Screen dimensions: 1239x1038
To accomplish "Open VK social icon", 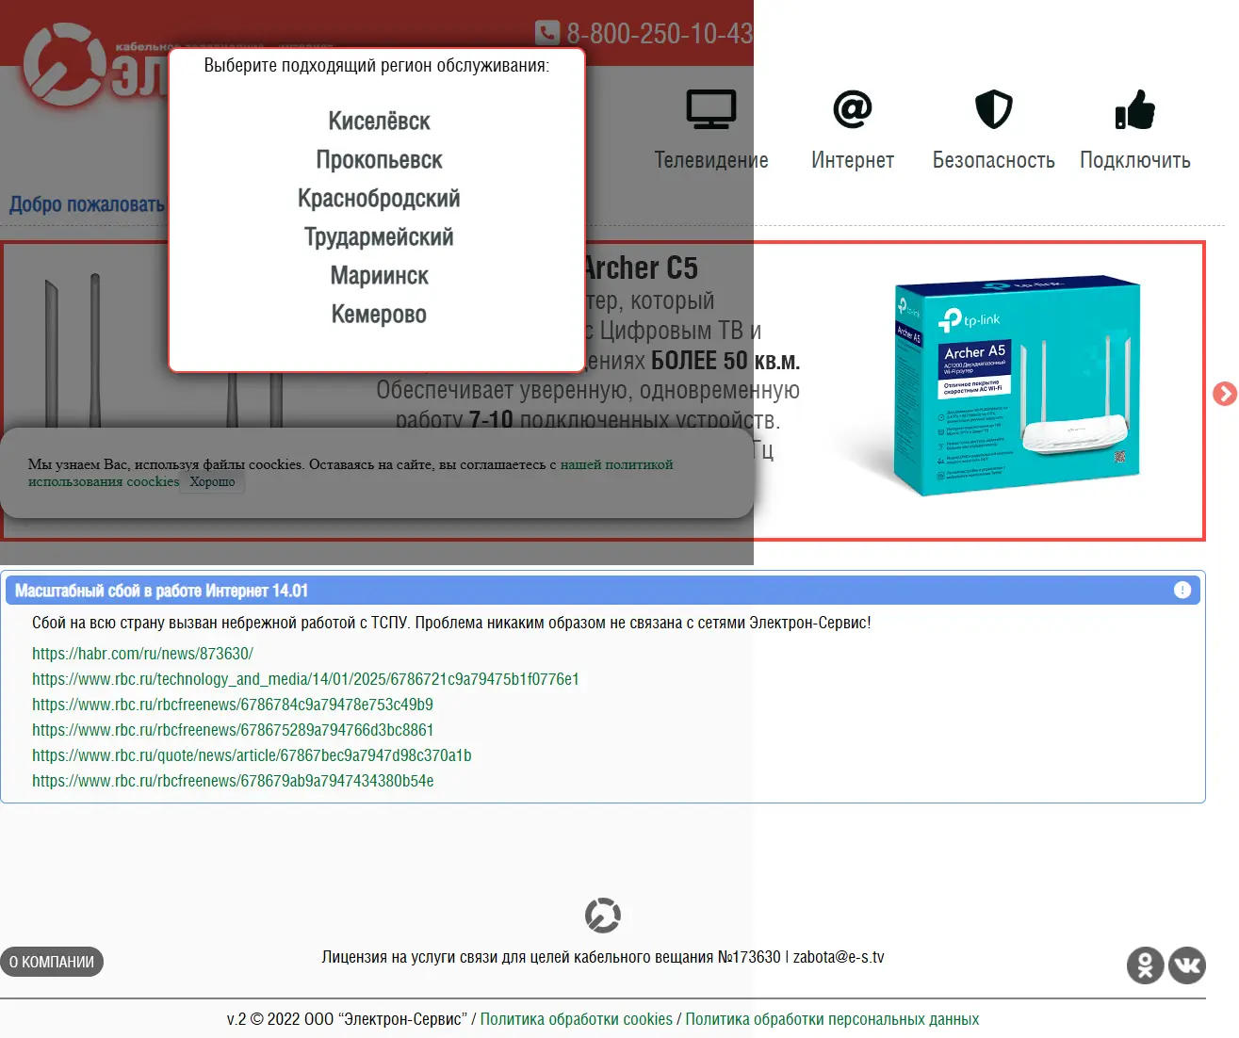I will (x=1187, y=965).
